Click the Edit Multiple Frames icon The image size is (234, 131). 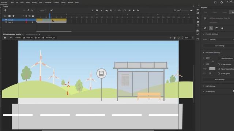[x=111, y=11]
